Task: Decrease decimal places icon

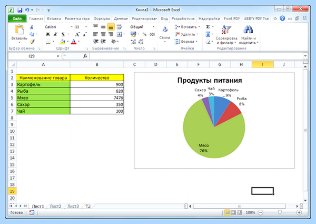Action: [141, 42]
